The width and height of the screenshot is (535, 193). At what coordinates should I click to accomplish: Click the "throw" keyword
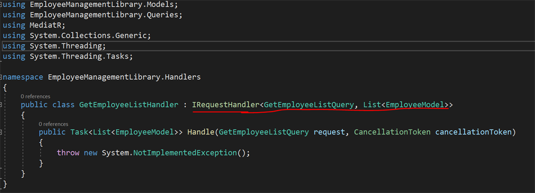(68, 152)
